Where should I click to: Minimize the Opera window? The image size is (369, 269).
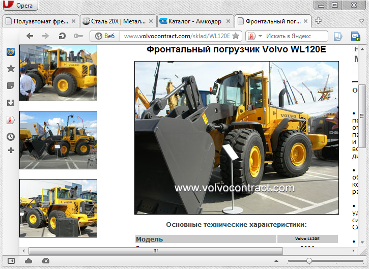tap(321, 6)
